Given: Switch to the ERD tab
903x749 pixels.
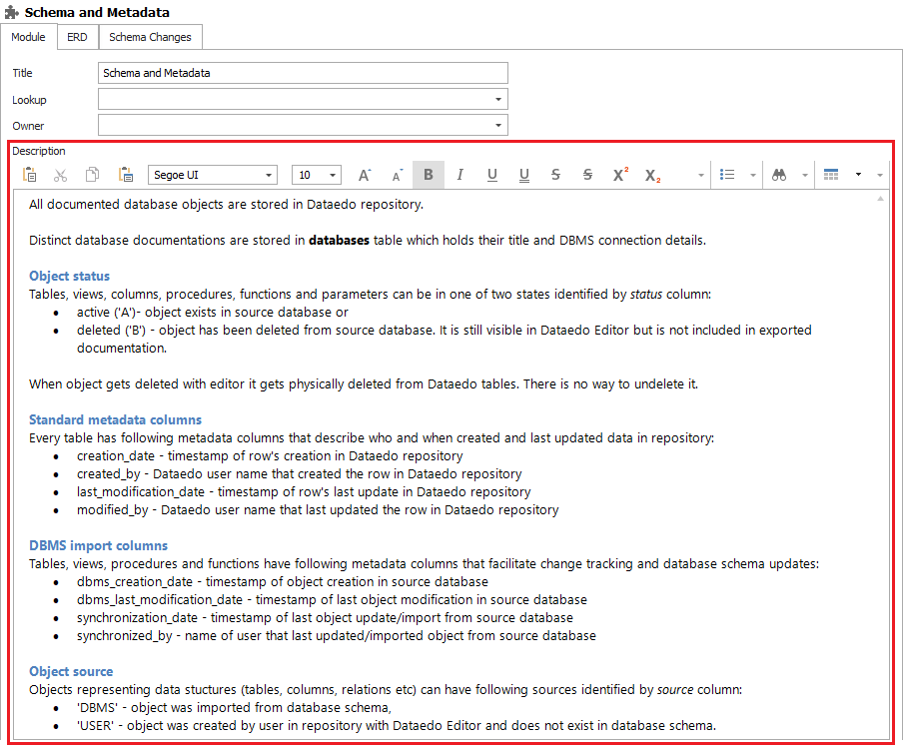Looking at the screenshot, I should 77,37.
